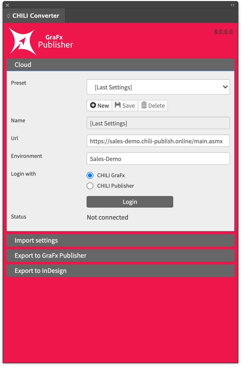Collapse the panel using double-chevron icon

pyautogui.click(x=233, y=5)
